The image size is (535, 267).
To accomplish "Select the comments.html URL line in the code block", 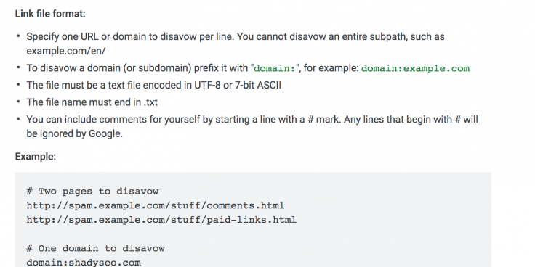I will (156, 206).
